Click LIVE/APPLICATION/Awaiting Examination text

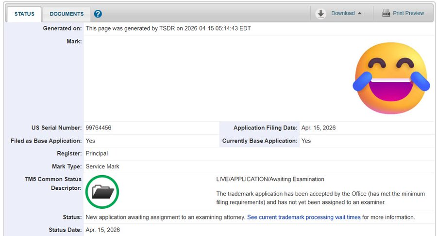pos(270,179)
